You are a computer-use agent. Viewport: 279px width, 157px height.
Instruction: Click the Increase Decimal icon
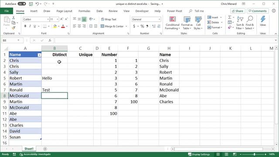tap(154, 26)
